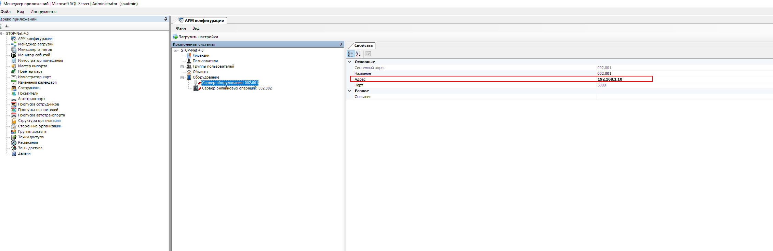Screen dimensions: 773x251
Task: Open the main Вид menu
Action: 21,12
